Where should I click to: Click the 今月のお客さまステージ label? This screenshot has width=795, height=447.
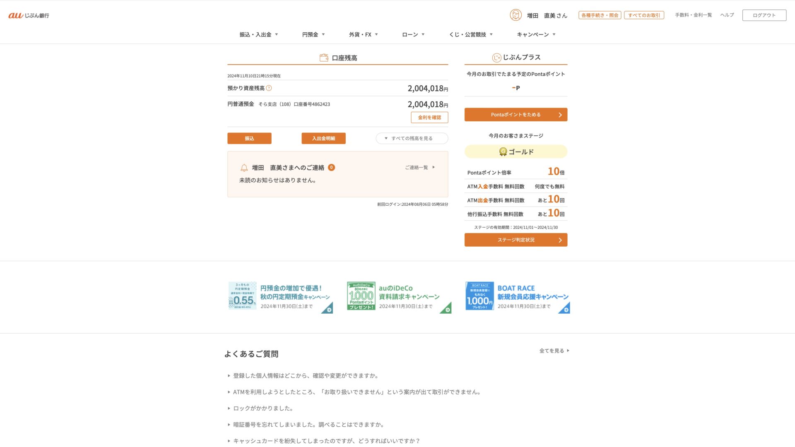[x=516, y=136]
